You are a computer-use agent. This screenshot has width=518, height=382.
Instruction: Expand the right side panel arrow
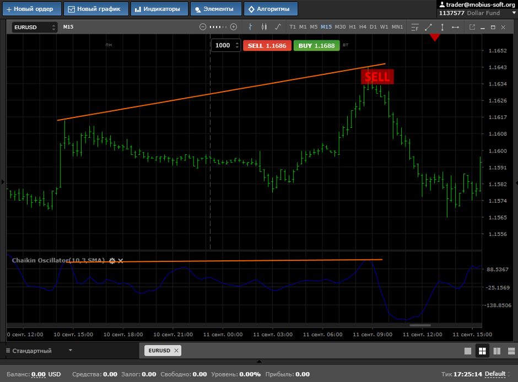[516, 182]
